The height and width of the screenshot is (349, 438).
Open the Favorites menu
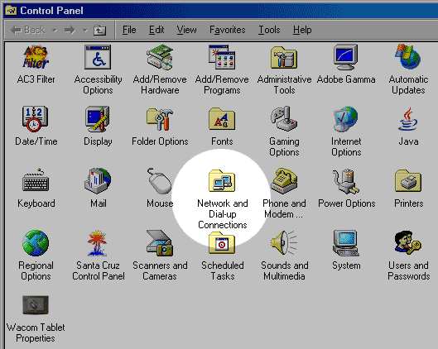(228, 30)
